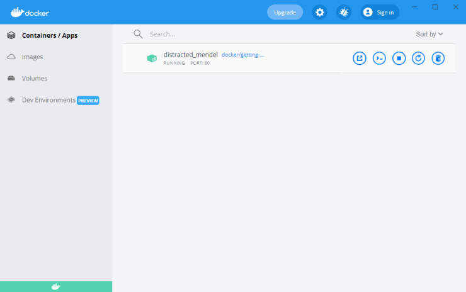
Task: Delete the distracted_mendel container
Action: coord(438,59)
